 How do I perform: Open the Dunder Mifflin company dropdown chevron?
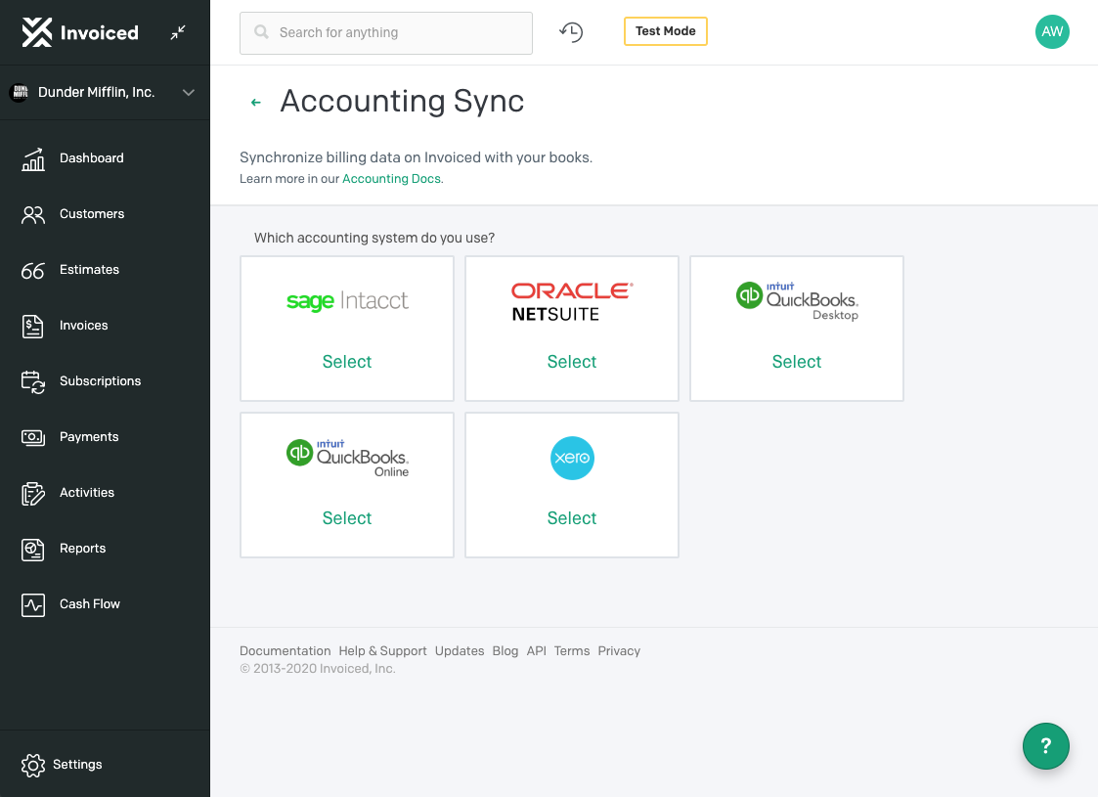[x=189, y=93]
